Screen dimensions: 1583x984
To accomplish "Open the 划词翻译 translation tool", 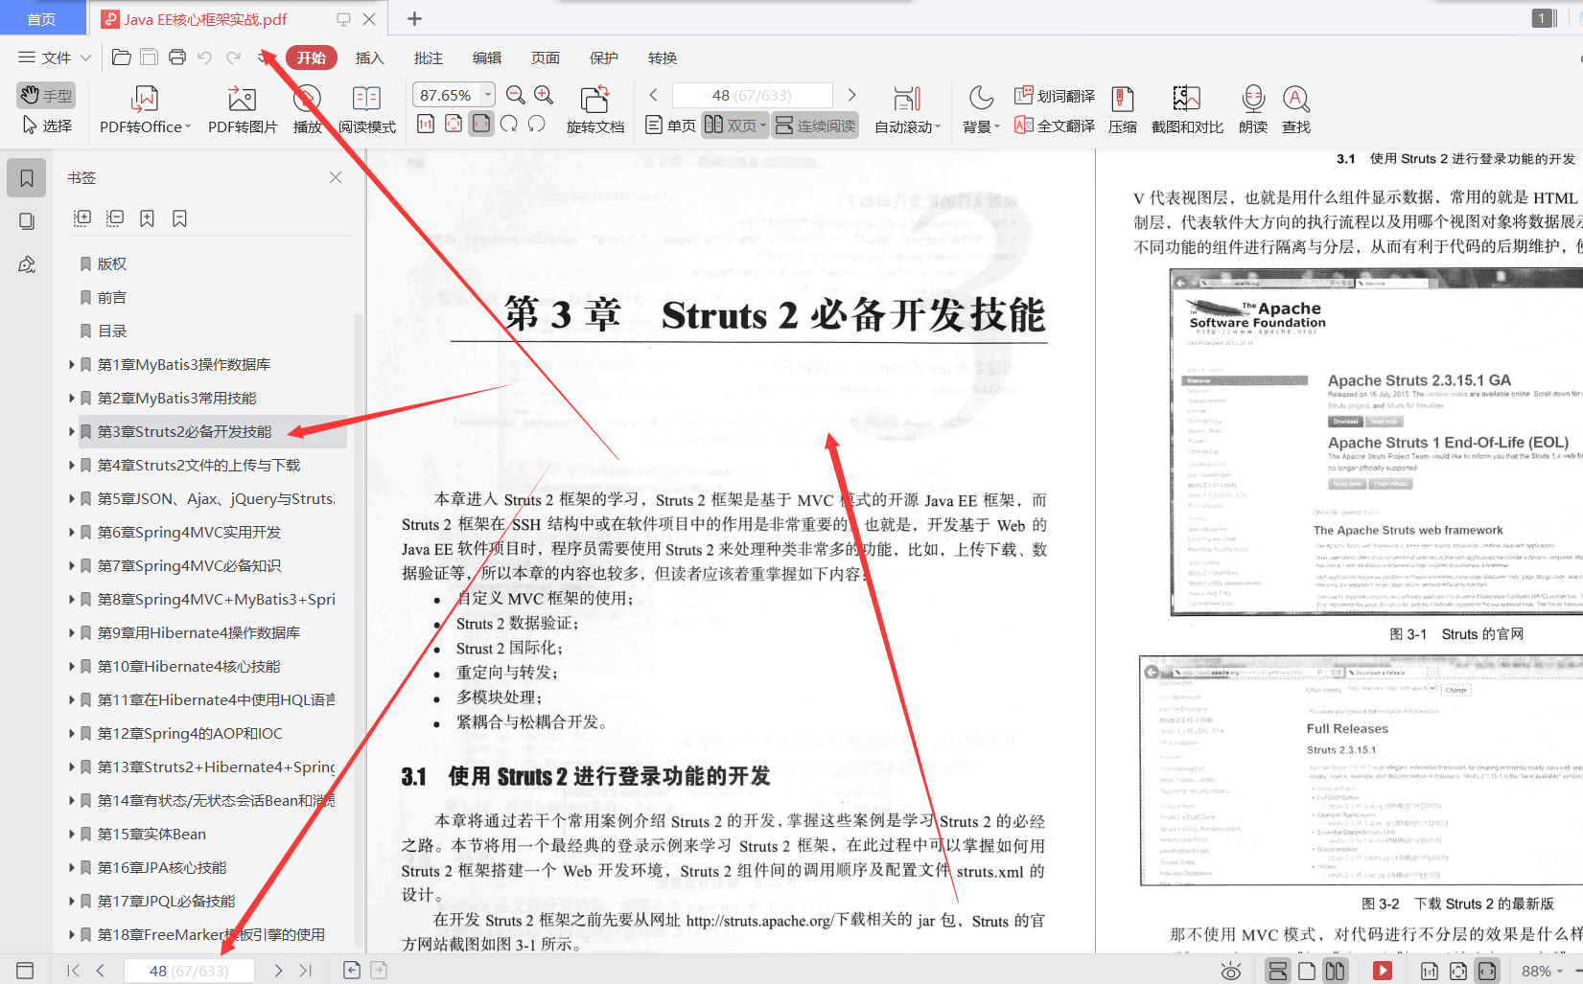I will (x=1055, y=96).
